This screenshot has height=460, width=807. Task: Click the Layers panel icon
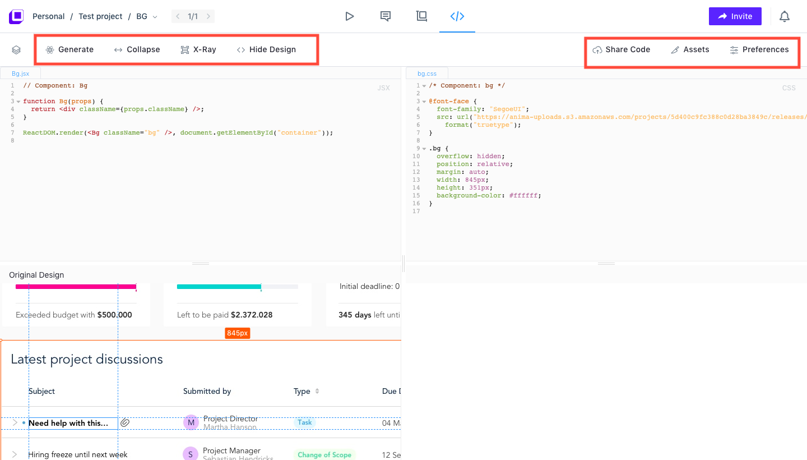[x=16, y=49]
